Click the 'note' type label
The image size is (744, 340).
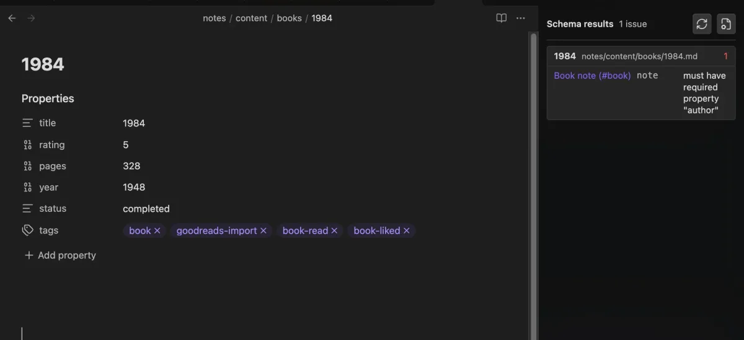[x=647, y=76]
